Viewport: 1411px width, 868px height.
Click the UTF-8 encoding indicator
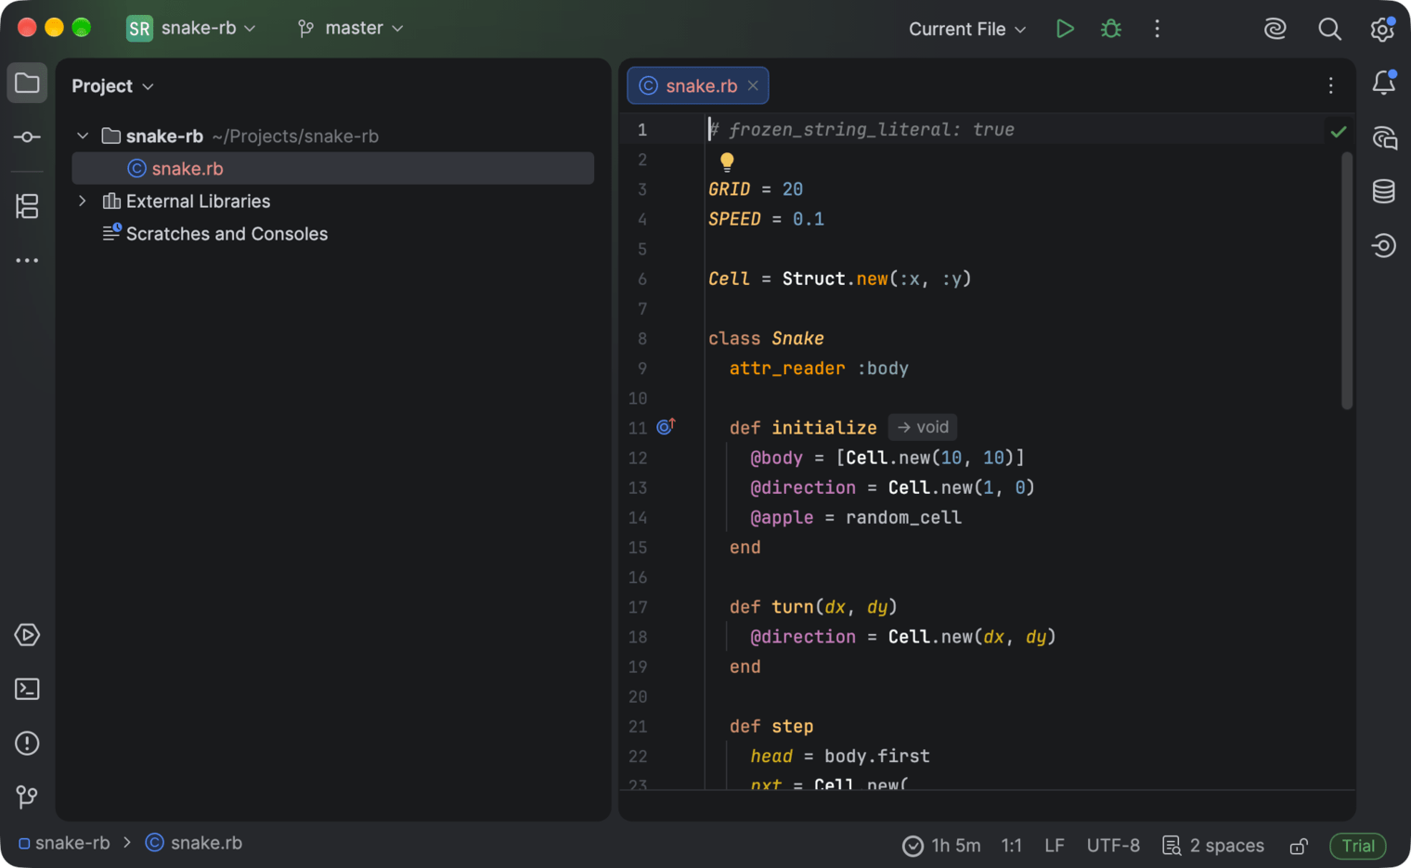coord(1113,846)
